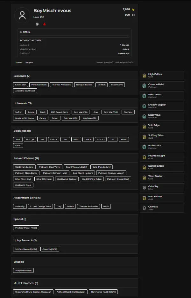Click Silver (Grim Sky) charm tag

[x=23, y=179]
